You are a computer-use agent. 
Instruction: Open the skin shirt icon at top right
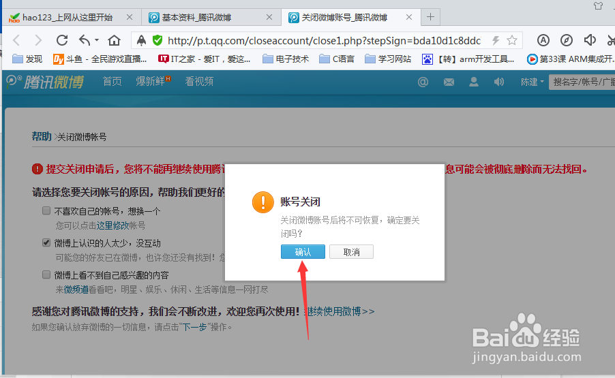(598, 5)
